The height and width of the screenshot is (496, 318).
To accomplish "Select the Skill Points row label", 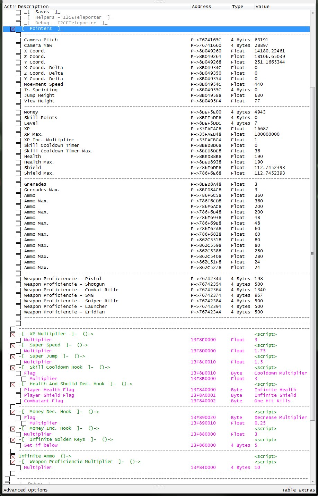I will [41, 118].
